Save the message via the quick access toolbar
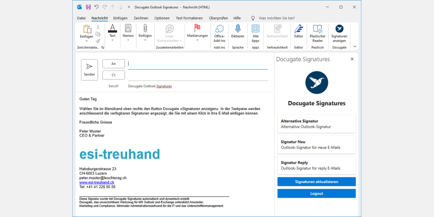 (x=88, y=7)
